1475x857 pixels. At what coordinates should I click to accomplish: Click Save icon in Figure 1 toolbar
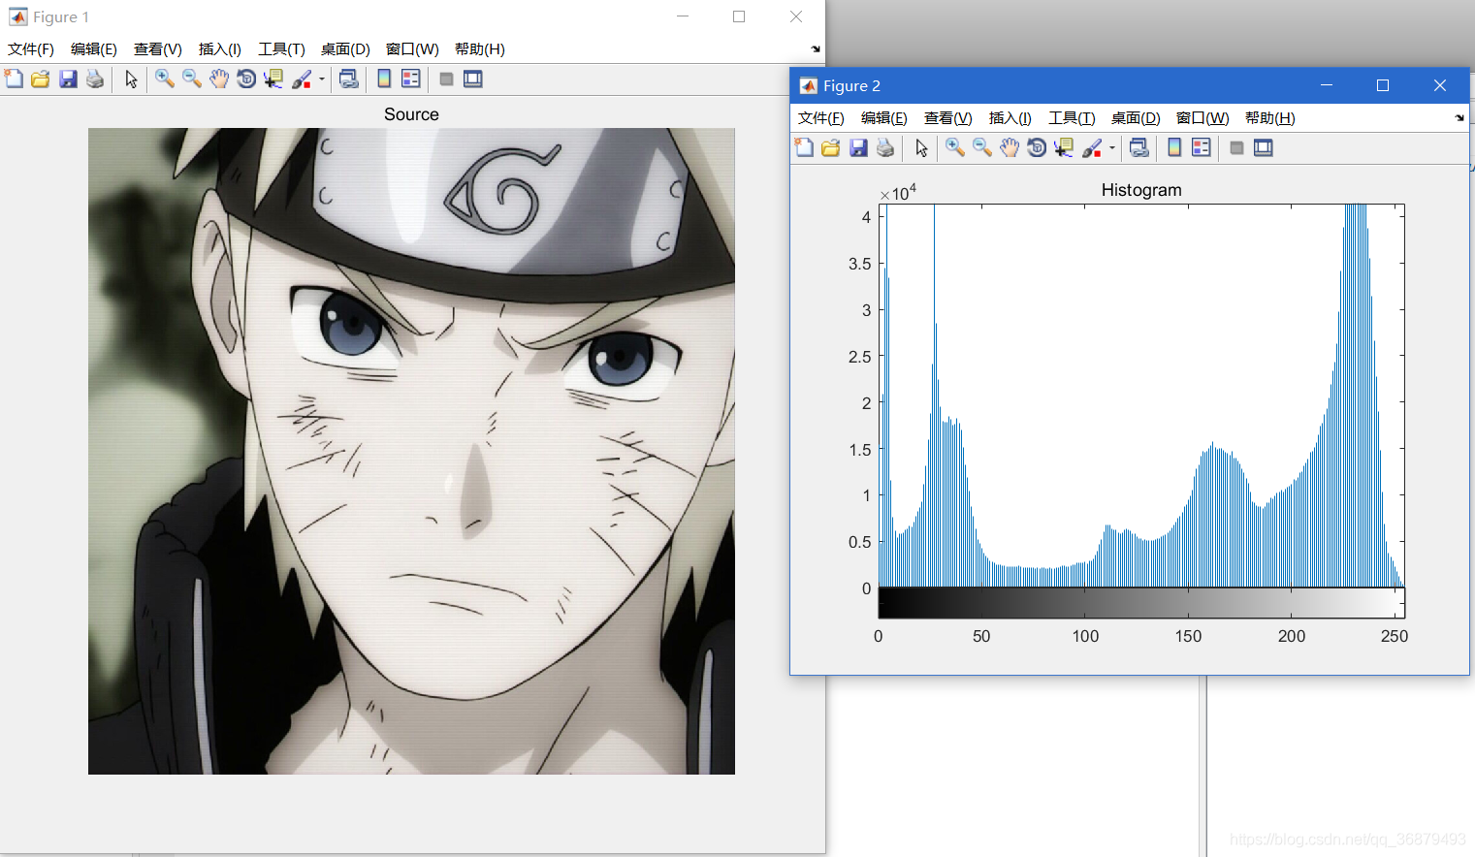click(x=68, y=79)
